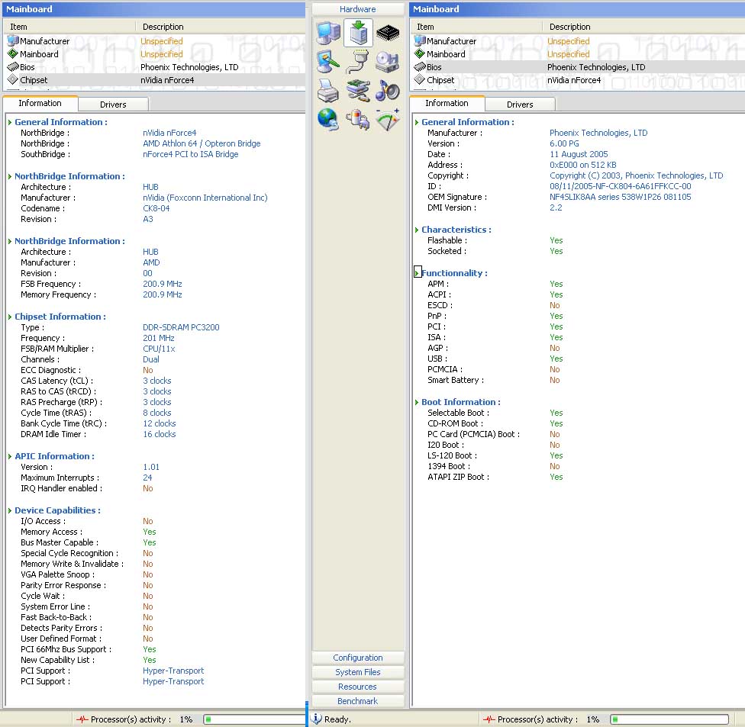Click Chipset row icon in left list
Image resolution: width=745 pixels, height=727 pixels.
pyautogui.click(x=13, y=80)
